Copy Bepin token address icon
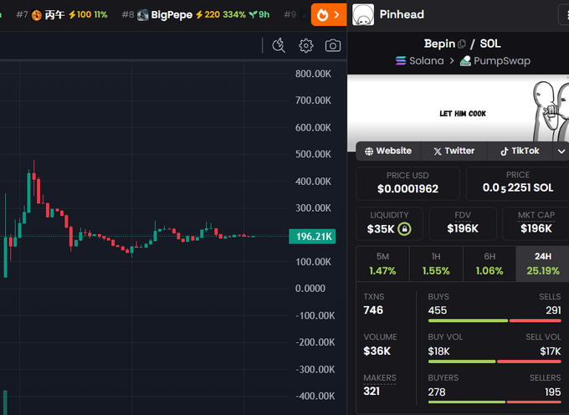Screen dimensions: 569x415 coord(463,44)
